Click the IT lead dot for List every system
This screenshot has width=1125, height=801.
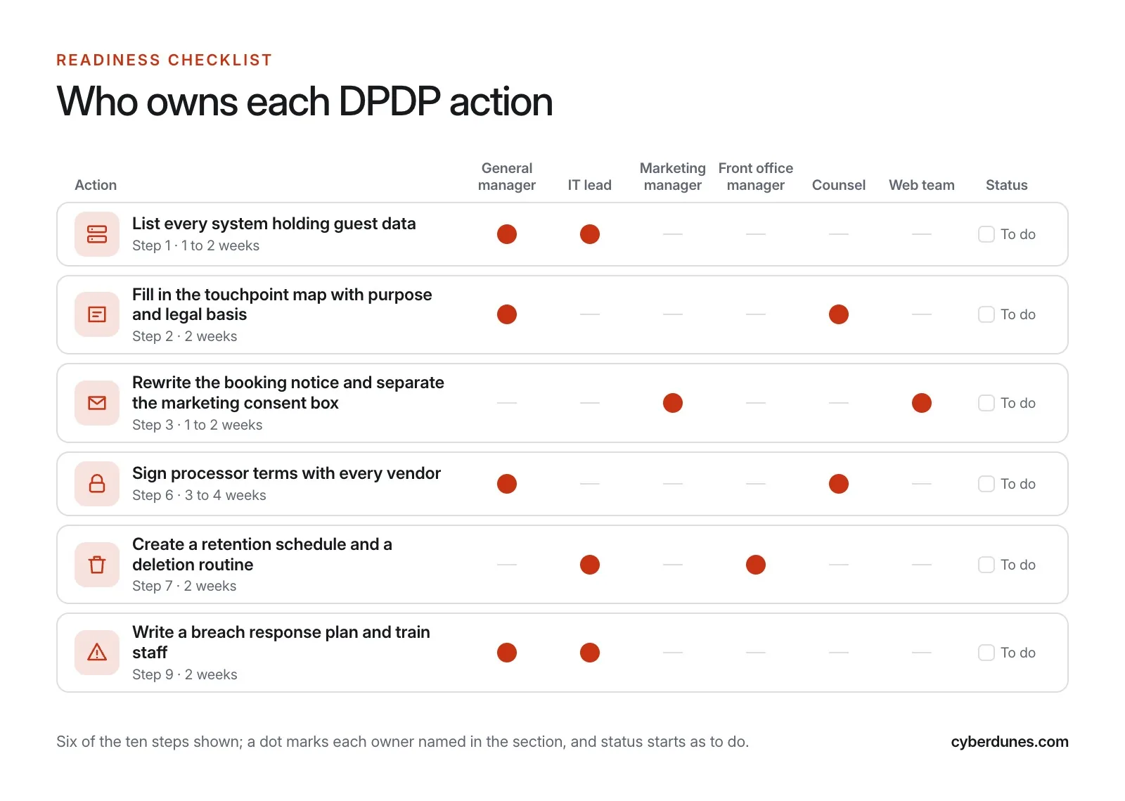tap(590, 234)
